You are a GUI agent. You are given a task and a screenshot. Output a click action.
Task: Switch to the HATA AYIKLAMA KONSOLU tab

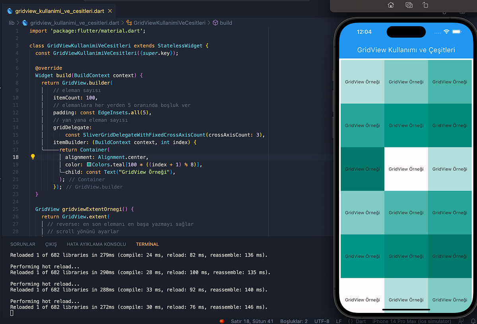coord(96,244)
